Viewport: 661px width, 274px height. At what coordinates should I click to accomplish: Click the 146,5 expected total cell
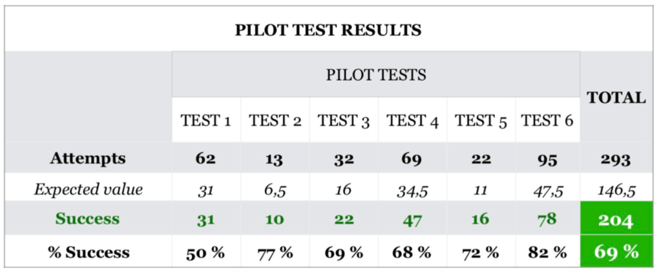[615, 190]
